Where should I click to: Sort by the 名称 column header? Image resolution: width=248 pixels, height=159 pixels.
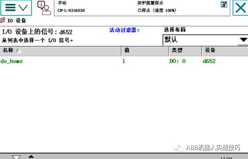coord(61,51)
